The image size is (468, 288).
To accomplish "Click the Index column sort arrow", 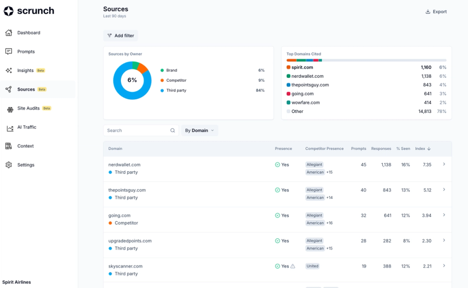I will (x=429, y=148).
